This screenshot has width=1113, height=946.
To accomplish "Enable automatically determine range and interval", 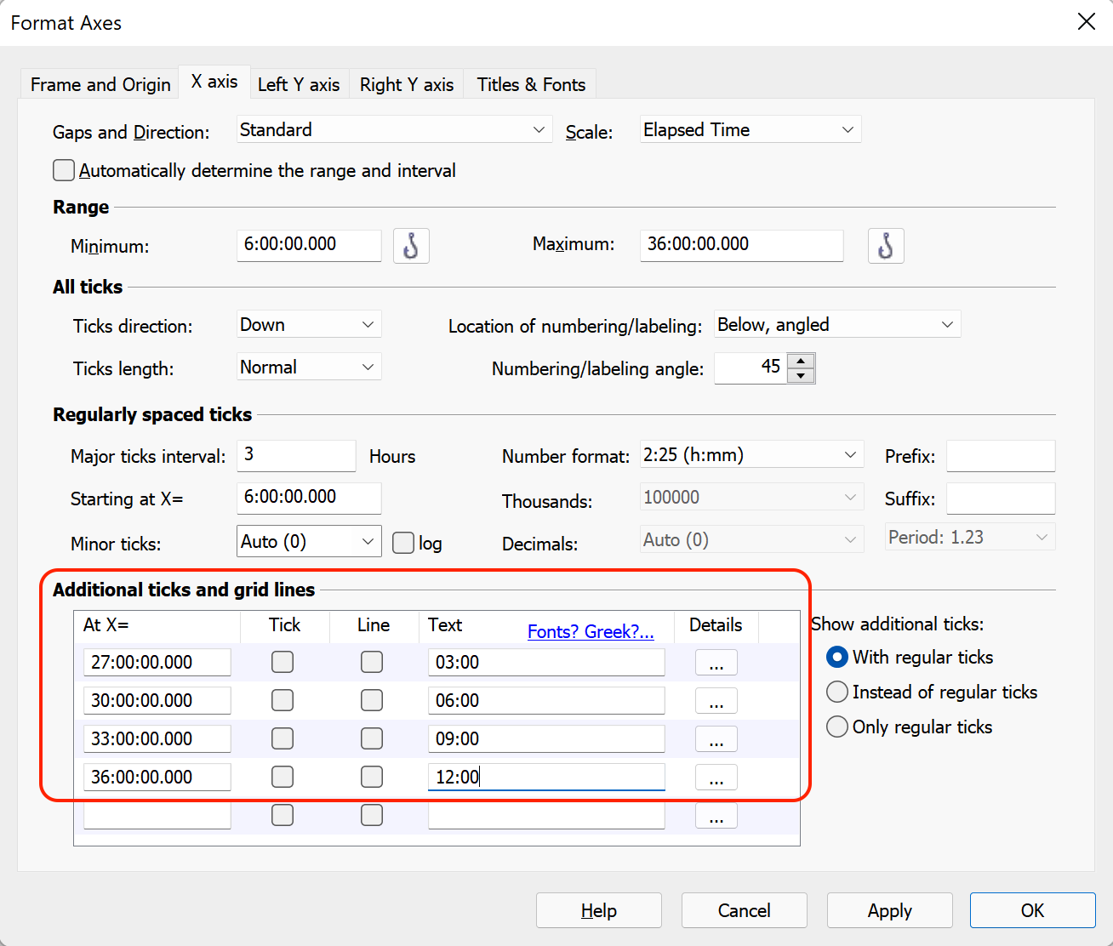I will (64, 170).
